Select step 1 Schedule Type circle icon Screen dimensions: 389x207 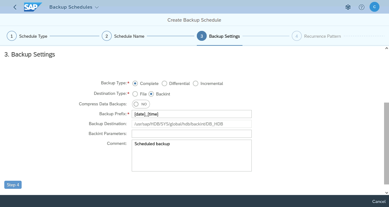11,36
